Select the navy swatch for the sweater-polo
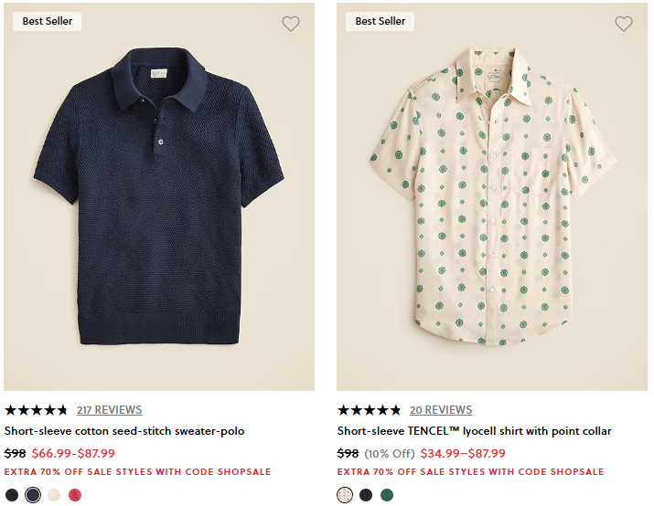 click(33, 495)
